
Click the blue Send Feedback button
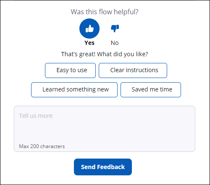pos(103,167)
